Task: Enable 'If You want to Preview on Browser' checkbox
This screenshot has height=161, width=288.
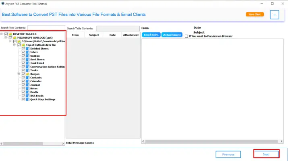Action: (x=186, y=36)
